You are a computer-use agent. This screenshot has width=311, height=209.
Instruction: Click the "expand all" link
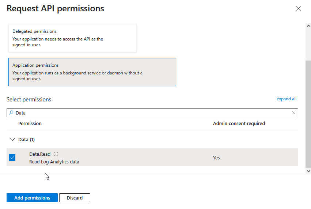pyautogui.click(x=286, y=99)
